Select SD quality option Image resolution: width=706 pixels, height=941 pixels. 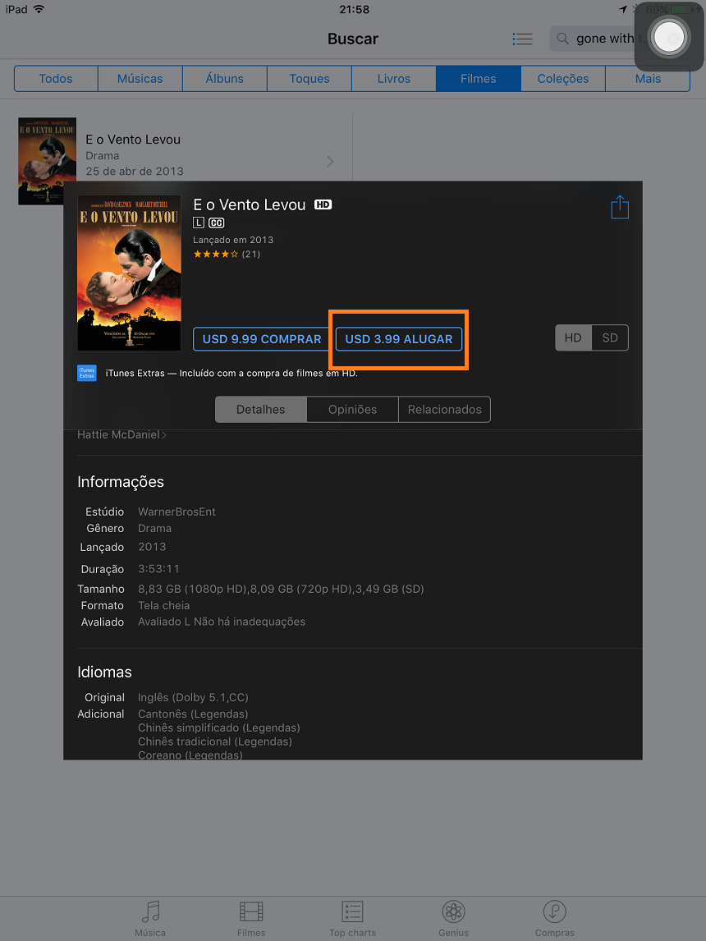coord(610,337)
